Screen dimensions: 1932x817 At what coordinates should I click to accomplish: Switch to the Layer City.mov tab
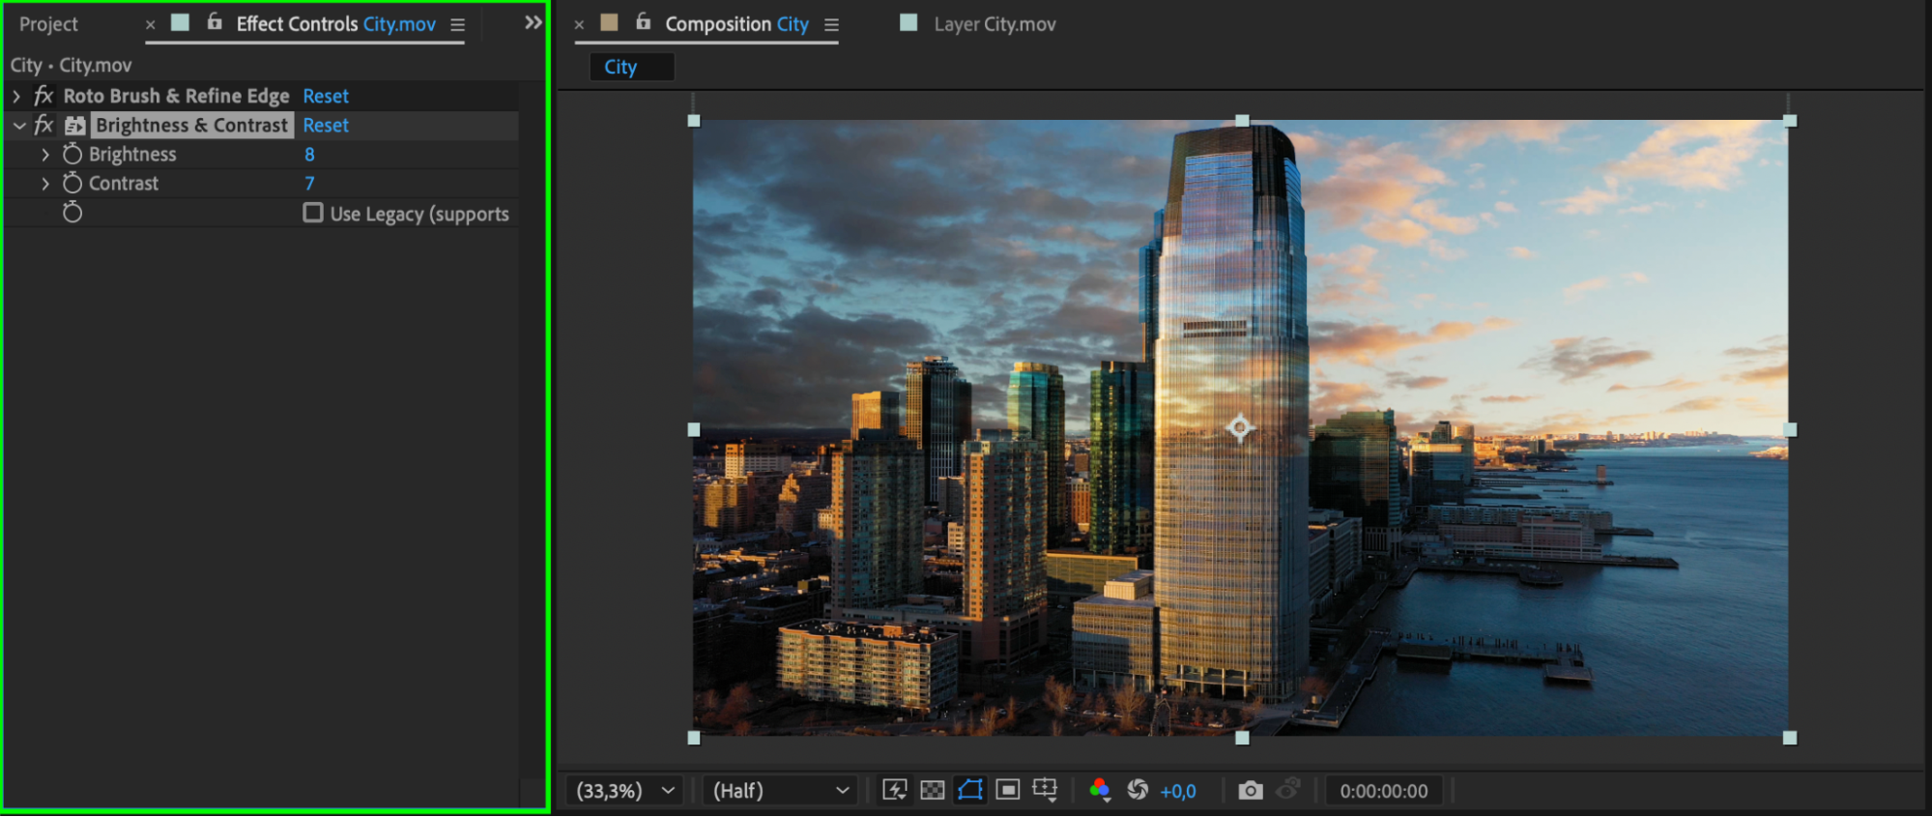(x=994, y=24)
